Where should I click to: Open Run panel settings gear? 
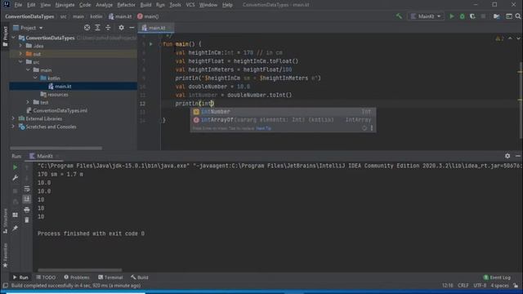(x=507, y=156)
